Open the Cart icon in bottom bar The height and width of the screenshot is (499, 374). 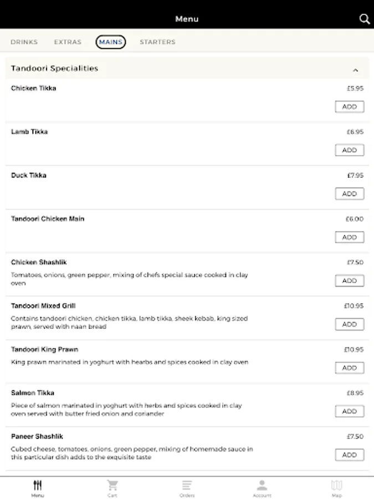(112, 486)
